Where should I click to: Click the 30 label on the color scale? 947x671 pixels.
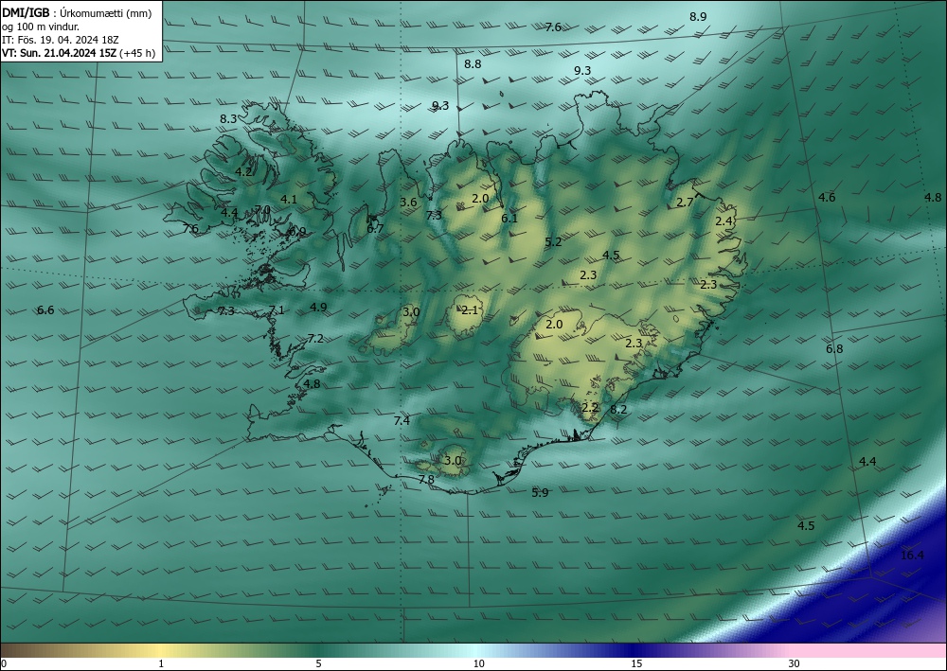(794, 663)
